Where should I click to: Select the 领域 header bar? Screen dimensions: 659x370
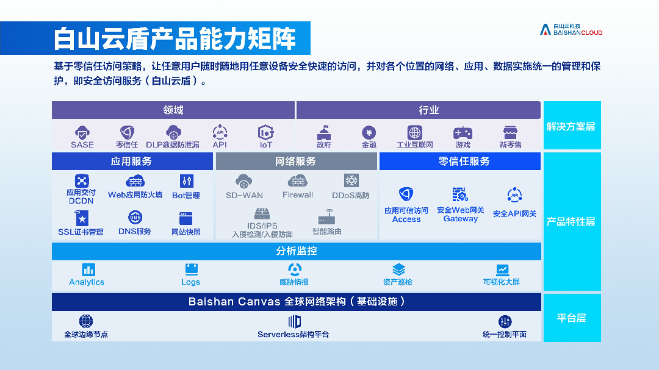(x=173, y=110)
